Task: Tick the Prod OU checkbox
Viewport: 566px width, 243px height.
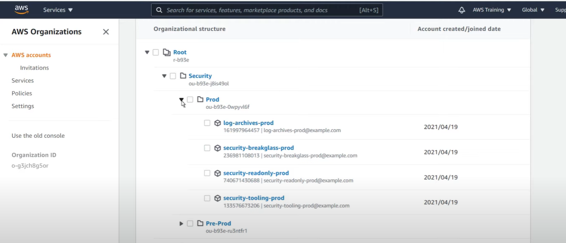Action: 190,100
